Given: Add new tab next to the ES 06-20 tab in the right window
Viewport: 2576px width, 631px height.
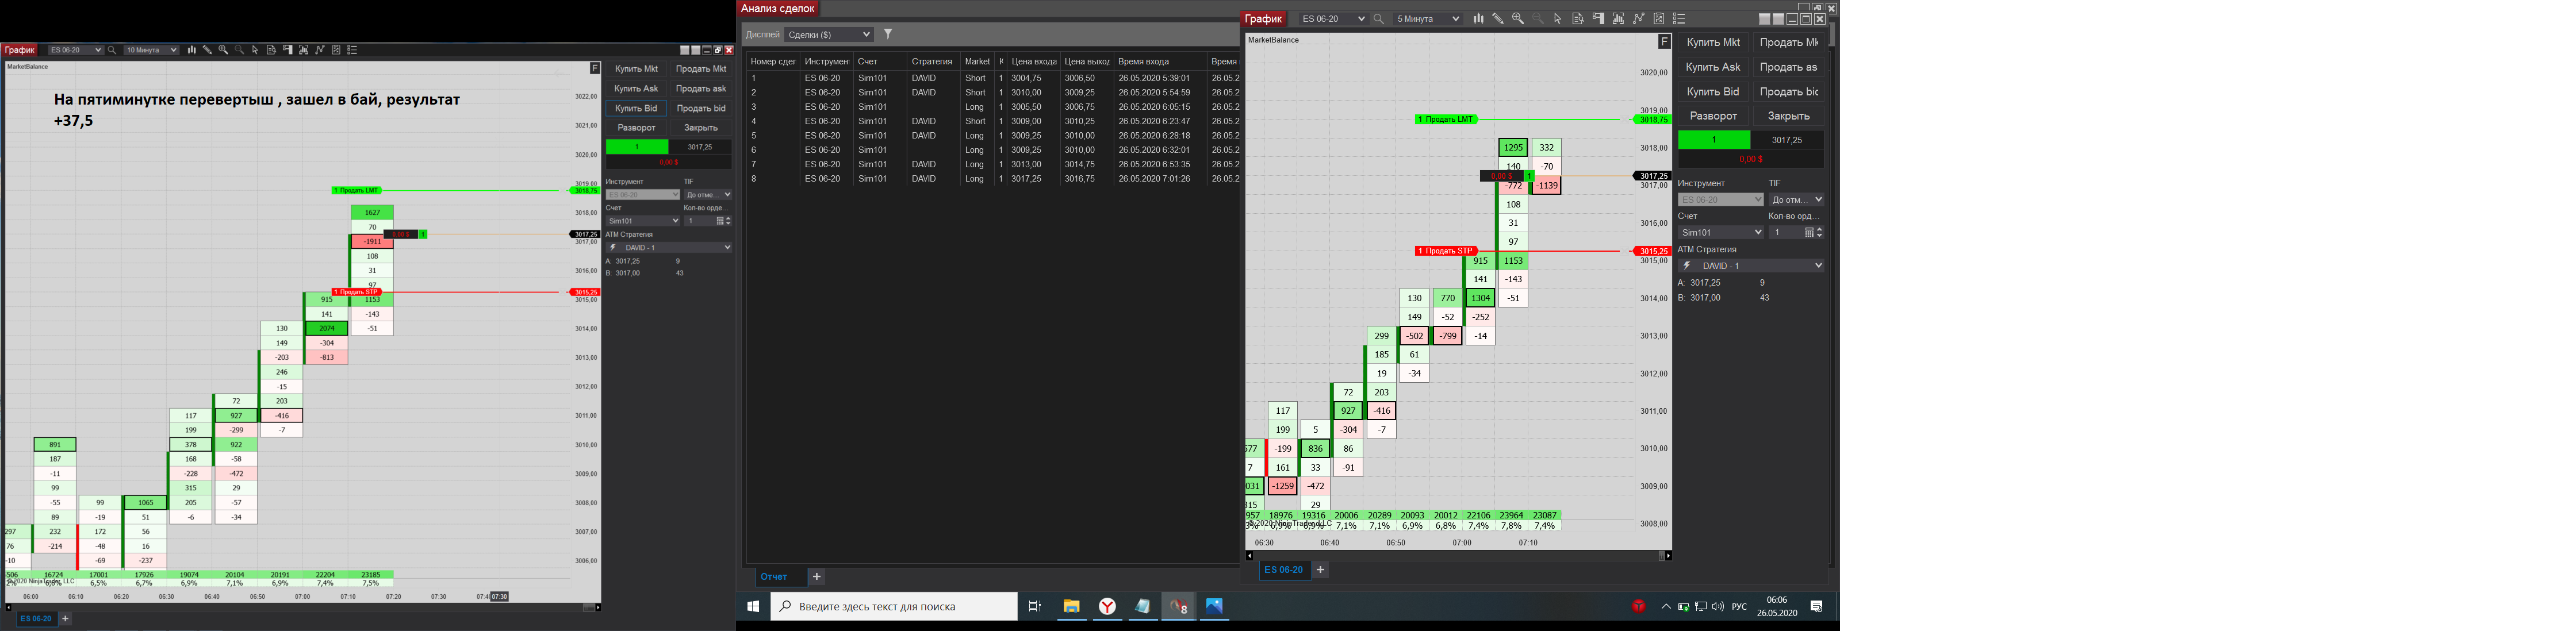Looking at the screenshot, I should tap(1320, 570).
